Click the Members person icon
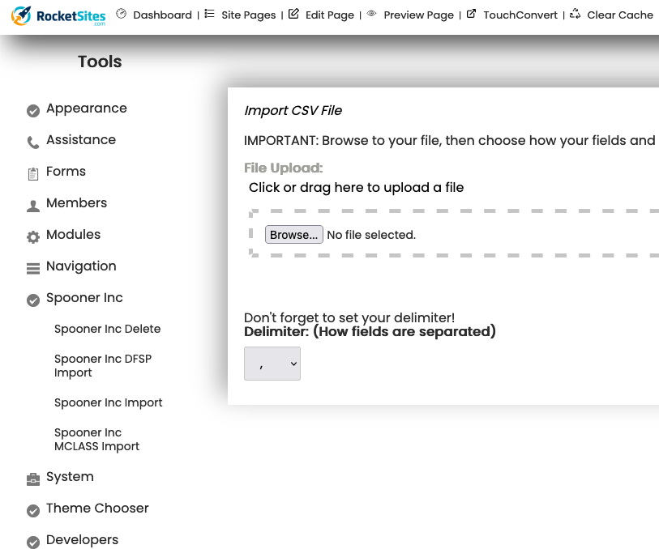Viewport: 659px width, 549px height. [x=33, y=206]
